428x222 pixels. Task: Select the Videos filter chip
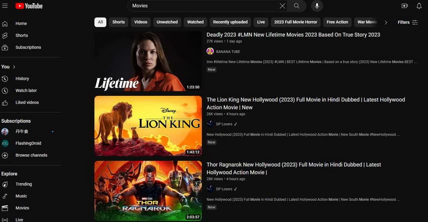140,22
